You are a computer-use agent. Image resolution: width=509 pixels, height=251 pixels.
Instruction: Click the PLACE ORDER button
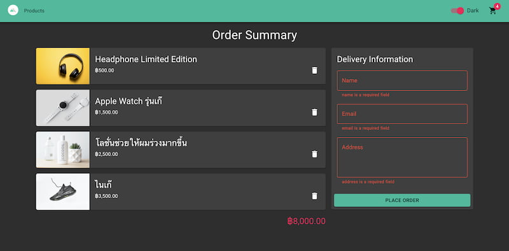[402, 200]
